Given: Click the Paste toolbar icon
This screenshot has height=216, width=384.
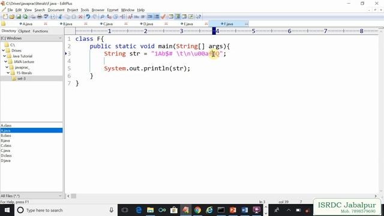Looking at the screenshot, I should click(x=74, y=17).
